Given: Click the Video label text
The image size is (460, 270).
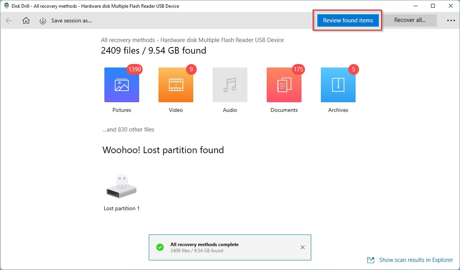Looking at the screenshot, I should click(176, 110).
